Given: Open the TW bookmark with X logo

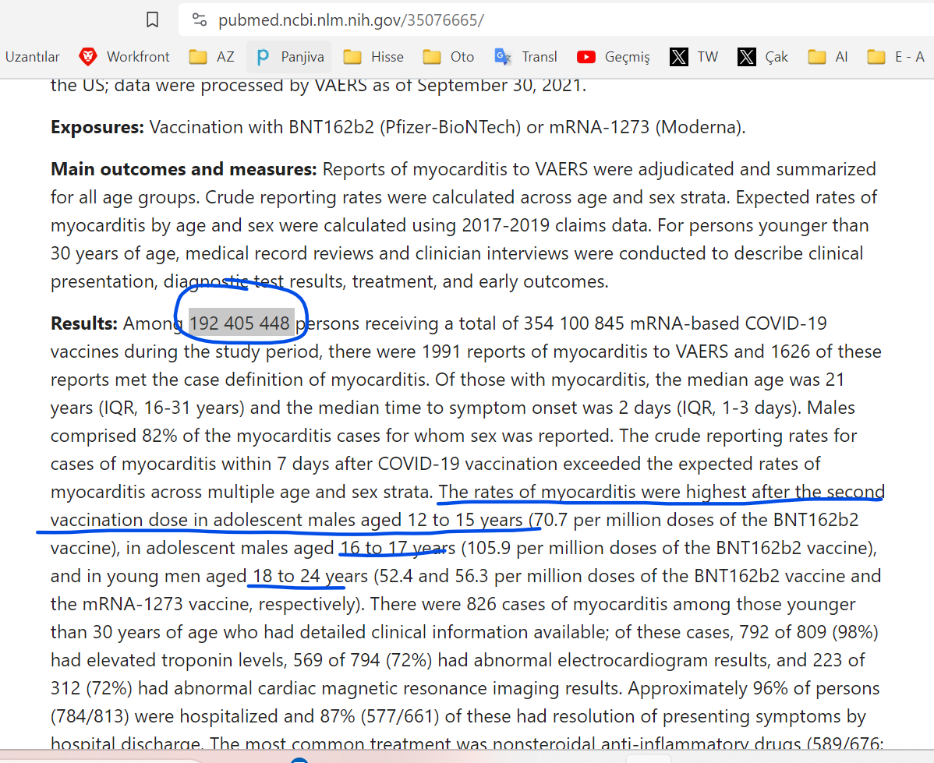Looking at the screenshot, I should [x=694, y=57].
